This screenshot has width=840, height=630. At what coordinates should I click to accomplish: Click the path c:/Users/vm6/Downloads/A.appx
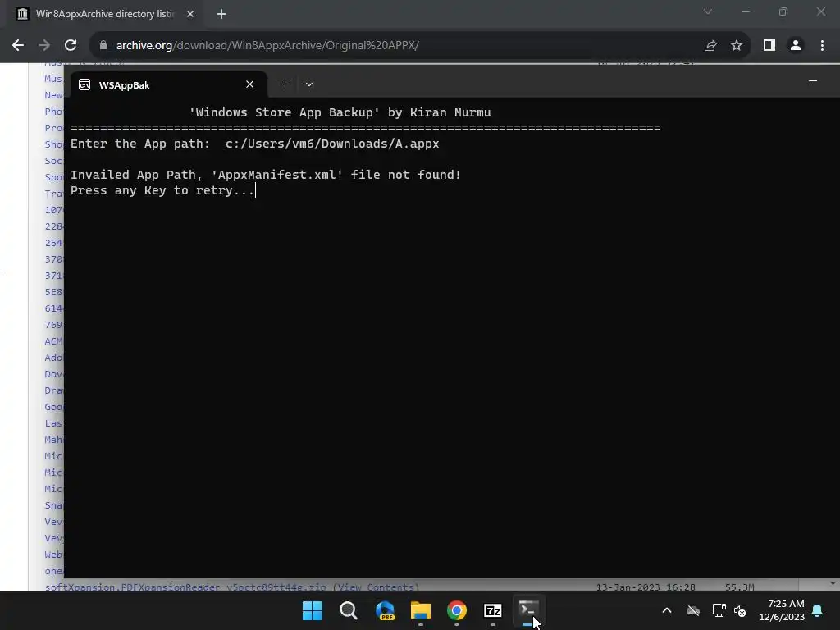332,144
